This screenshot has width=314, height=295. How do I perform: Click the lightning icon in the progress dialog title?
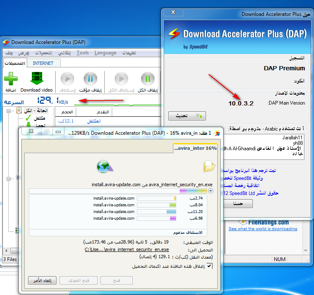point(217,133)
